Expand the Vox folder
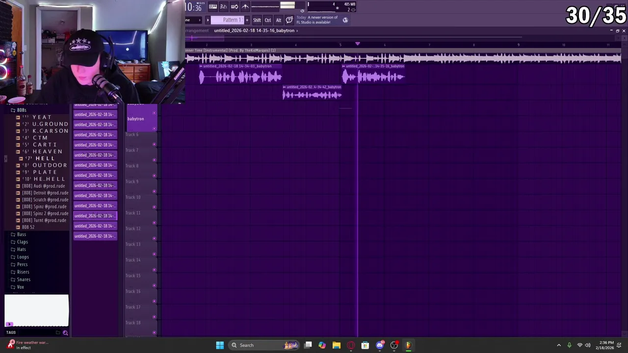This screenshot has width=628, height=353. [x=17, y=287]
